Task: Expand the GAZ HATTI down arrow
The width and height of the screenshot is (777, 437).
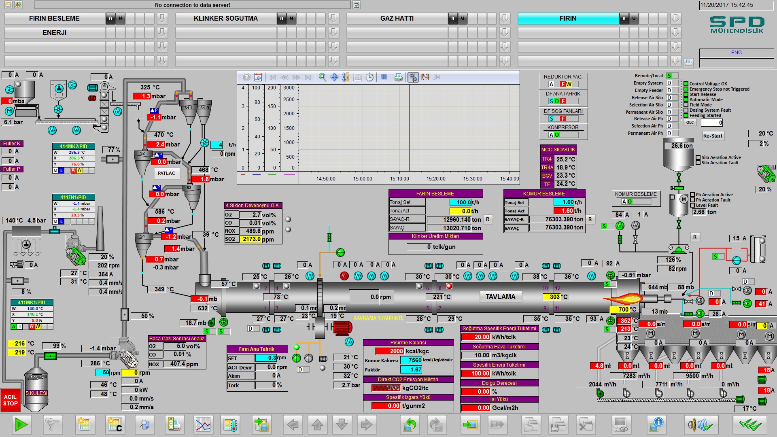Action: pyautogui.click(x=505, y=18)
